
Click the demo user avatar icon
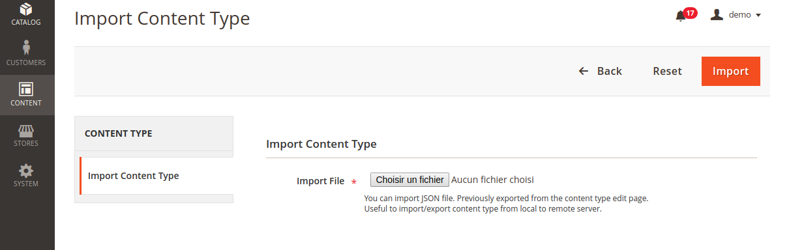[x=717, y=14]
